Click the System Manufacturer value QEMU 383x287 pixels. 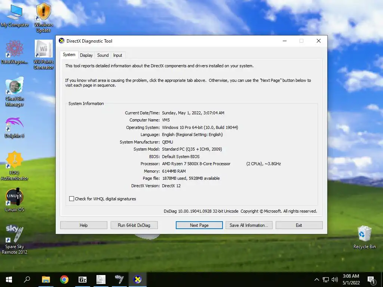167,142
